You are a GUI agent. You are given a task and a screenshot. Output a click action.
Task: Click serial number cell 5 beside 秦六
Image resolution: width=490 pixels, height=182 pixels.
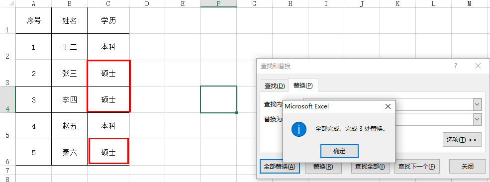pyautogui.click(x=33, y=152)
